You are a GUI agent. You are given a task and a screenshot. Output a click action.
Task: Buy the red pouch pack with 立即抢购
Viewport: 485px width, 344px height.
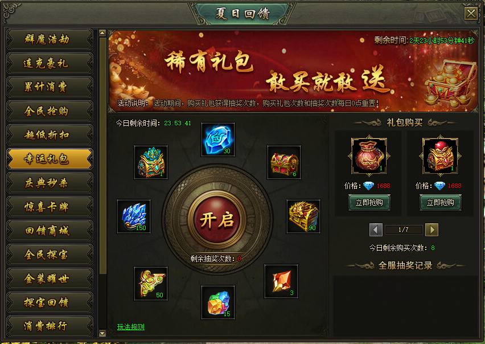(369, 203)
